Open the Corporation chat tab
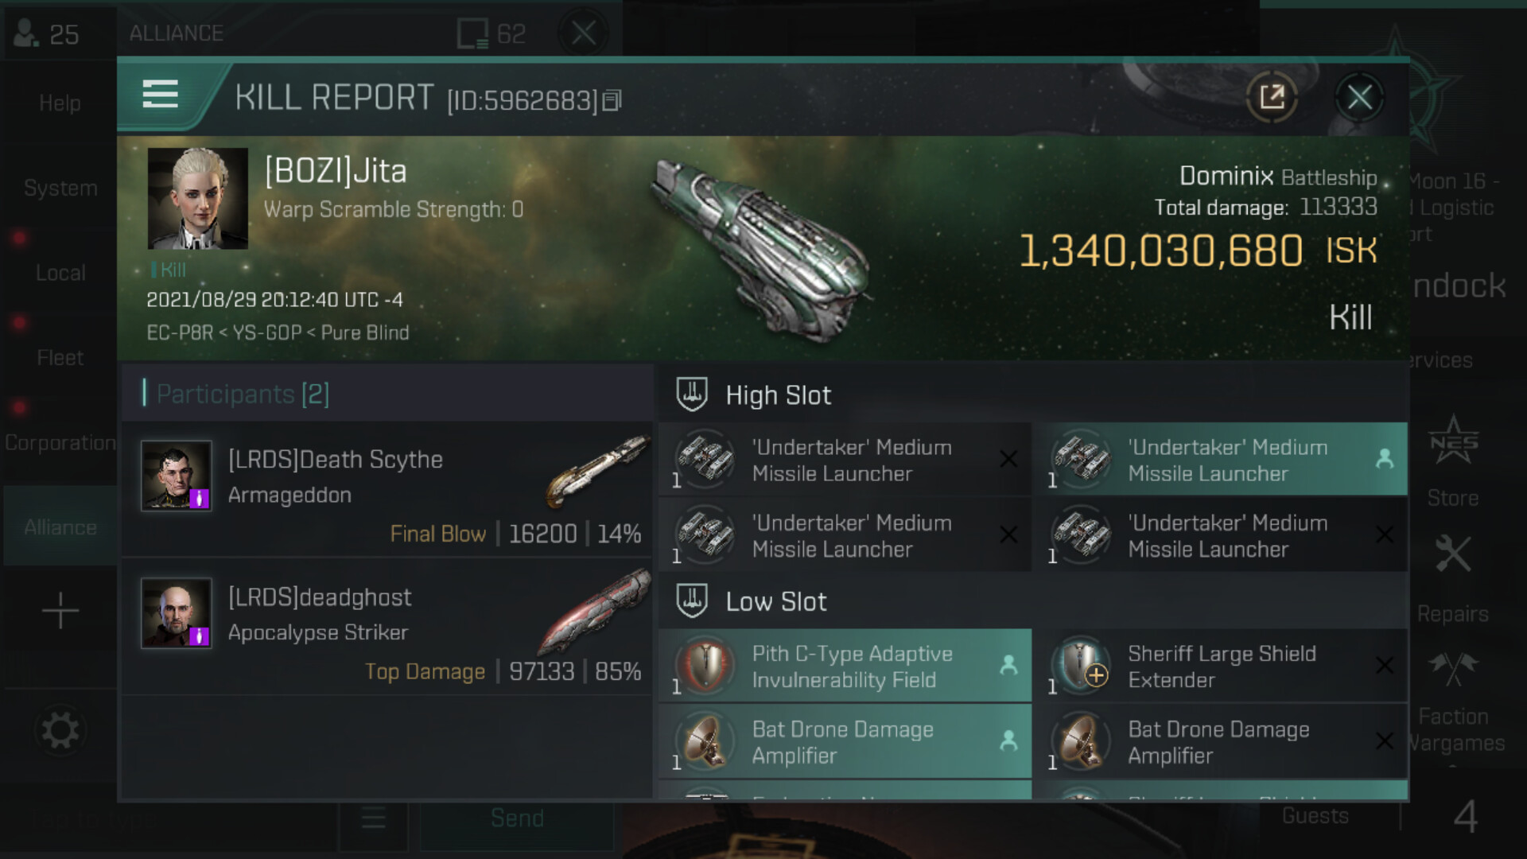Image resolution: width=1527 pixels, height=859 pixels. (x=60, y=443)
